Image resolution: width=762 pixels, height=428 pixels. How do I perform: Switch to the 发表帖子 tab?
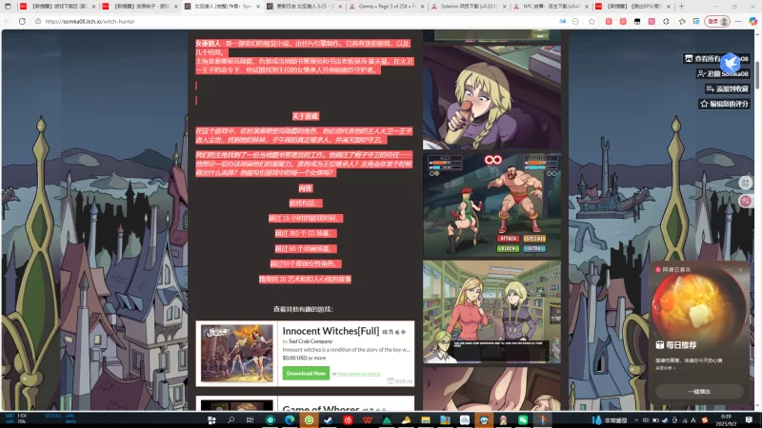point(140,7)
